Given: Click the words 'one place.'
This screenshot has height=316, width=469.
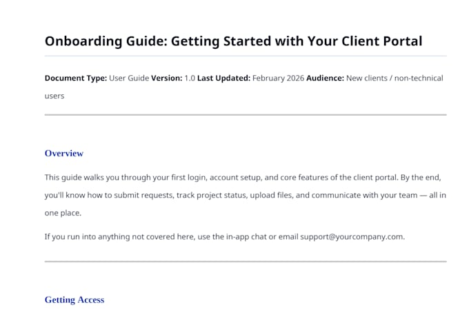Looking at the screenshot, I should tap(63, 213).
